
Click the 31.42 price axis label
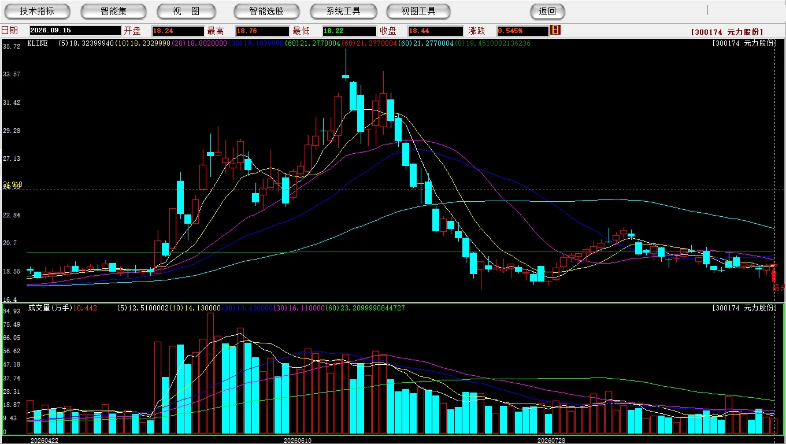(x=12, y=102)
